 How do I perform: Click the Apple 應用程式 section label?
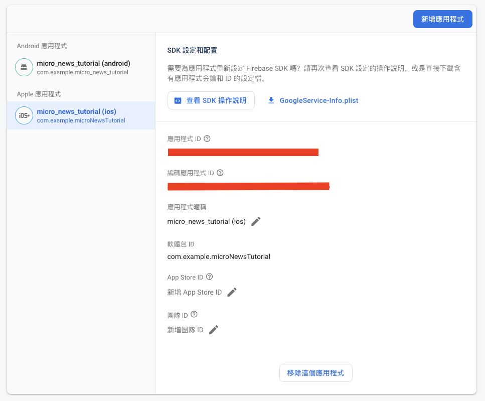(39, 94)
